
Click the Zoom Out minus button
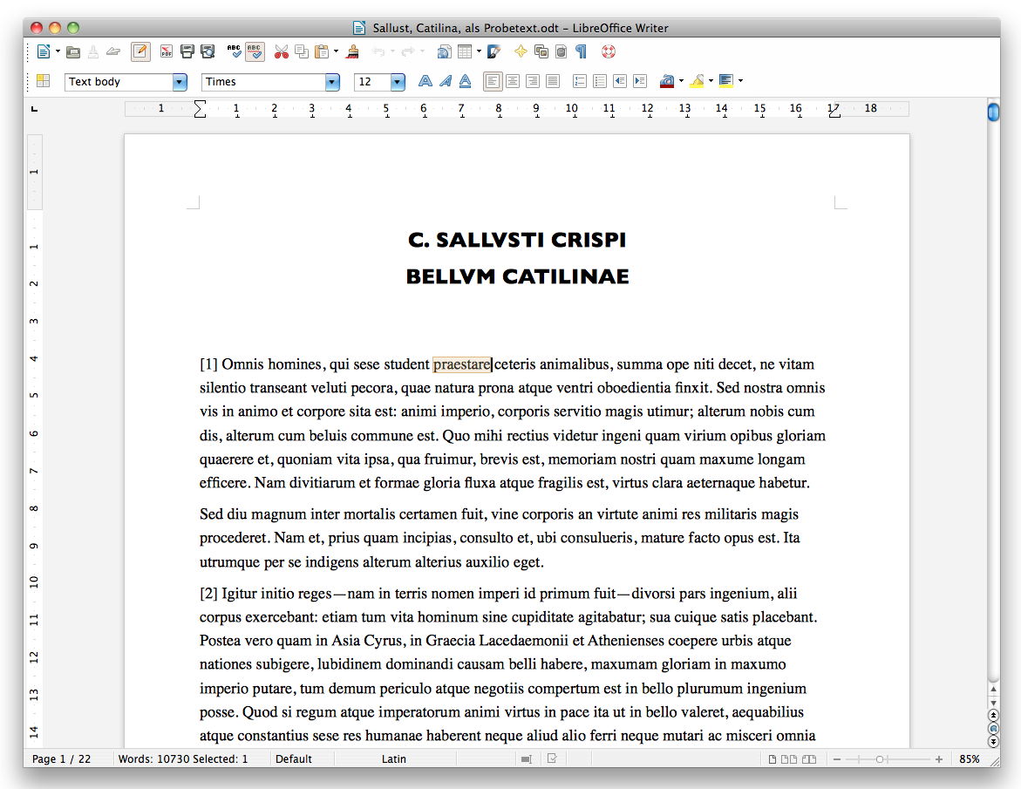837,759
